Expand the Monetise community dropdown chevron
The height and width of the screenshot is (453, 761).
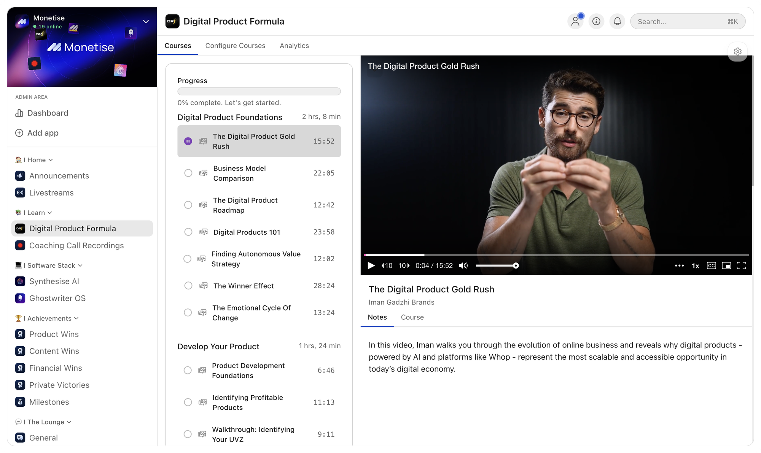[x=146, y=22]
